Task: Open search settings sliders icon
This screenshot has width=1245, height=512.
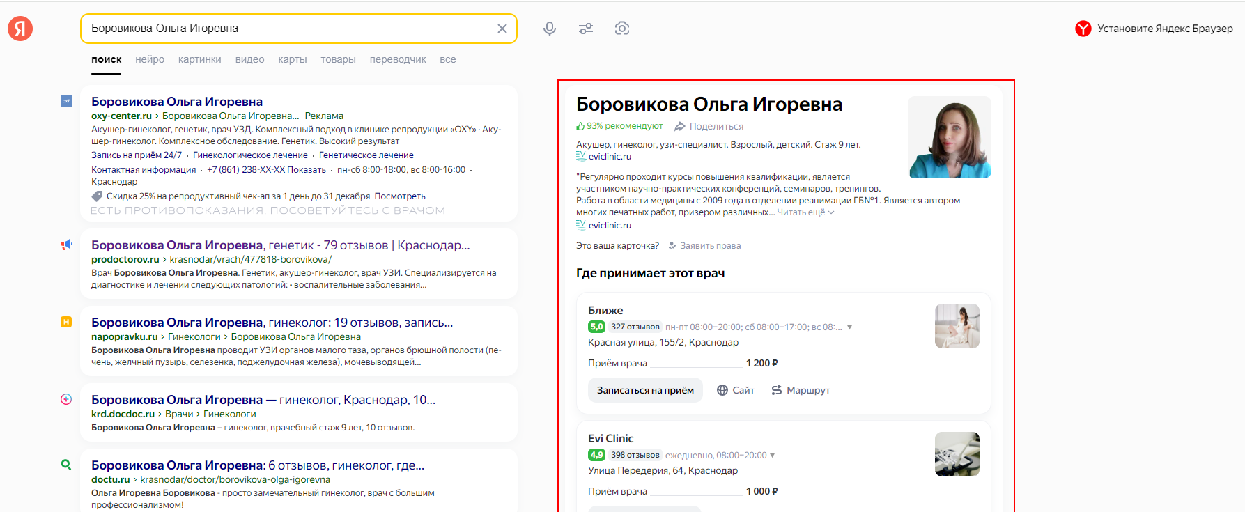Action: (x=586, y=29)
